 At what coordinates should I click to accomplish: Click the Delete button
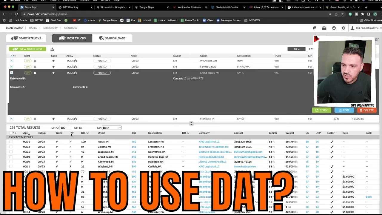367,110
